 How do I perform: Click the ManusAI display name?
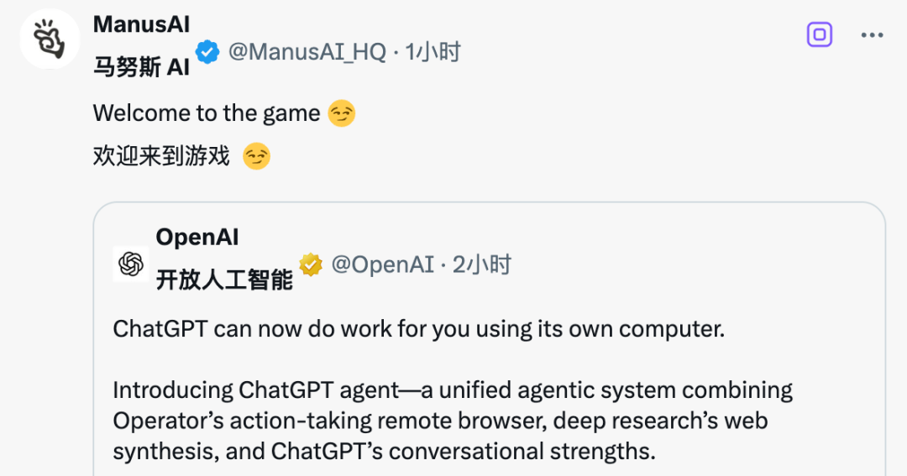tap(141, 24)
